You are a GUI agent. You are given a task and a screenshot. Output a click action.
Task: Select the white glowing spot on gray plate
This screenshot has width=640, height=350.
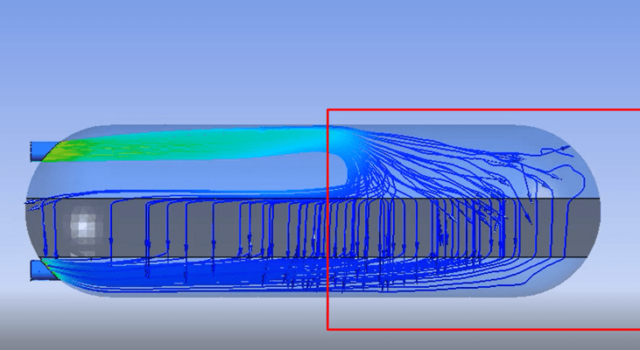coord(84,225)
